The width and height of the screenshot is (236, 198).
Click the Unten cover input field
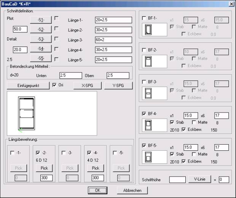(71, 76)
